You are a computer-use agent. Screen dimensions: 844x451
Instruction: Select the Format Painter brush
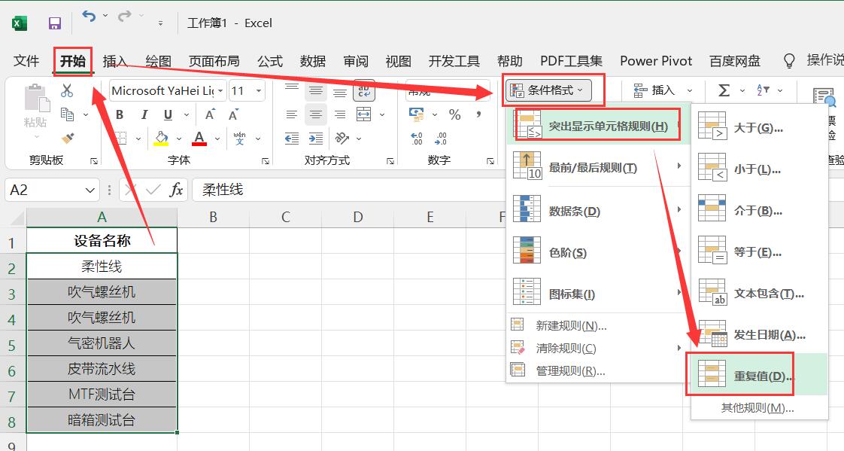[x=67, y=139]
